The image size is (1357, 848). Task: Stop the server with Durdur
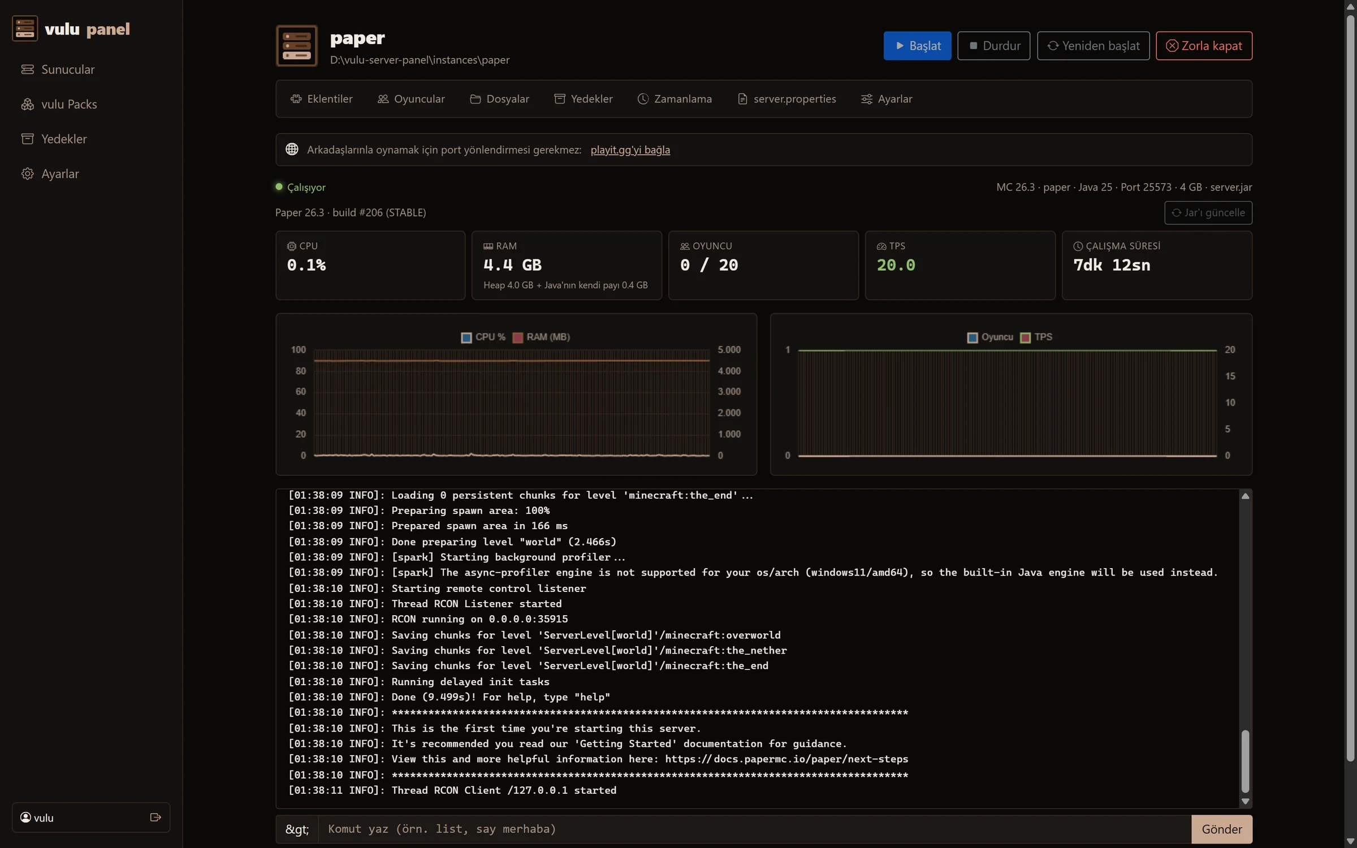click(x=994, y=46)
